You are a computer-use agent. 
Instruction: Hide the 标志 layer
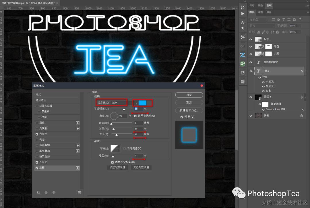coord(251,39)
